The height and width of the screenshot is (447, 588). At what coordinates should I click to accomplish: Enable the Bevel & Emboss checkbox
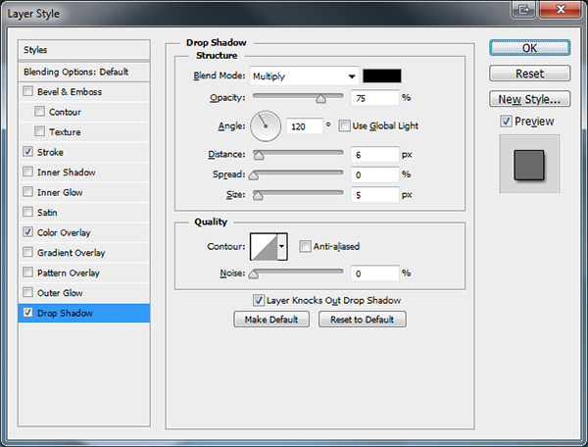pyautogui.click(x=27, y=91)
